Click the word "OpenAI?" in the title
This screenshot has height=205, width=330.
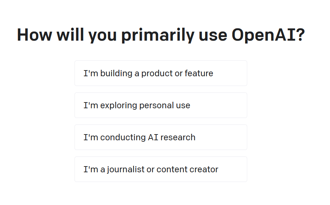coord(268,35)
